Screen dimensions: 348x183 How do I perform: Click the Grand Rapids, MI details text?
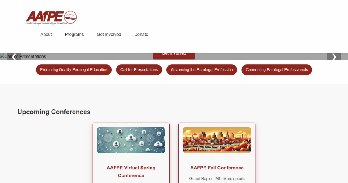point(217,179)
